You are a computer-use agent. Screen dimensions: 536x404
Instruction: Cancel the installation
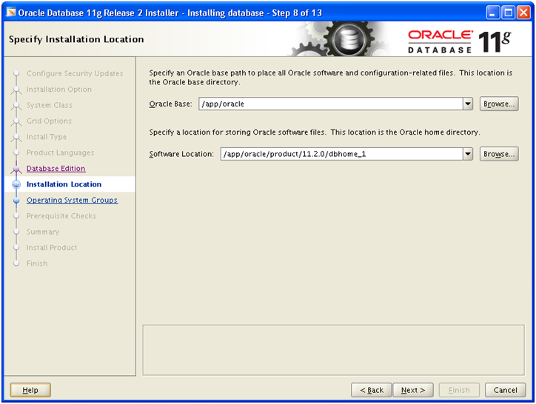pyautogui.click(x=505, y=390)
